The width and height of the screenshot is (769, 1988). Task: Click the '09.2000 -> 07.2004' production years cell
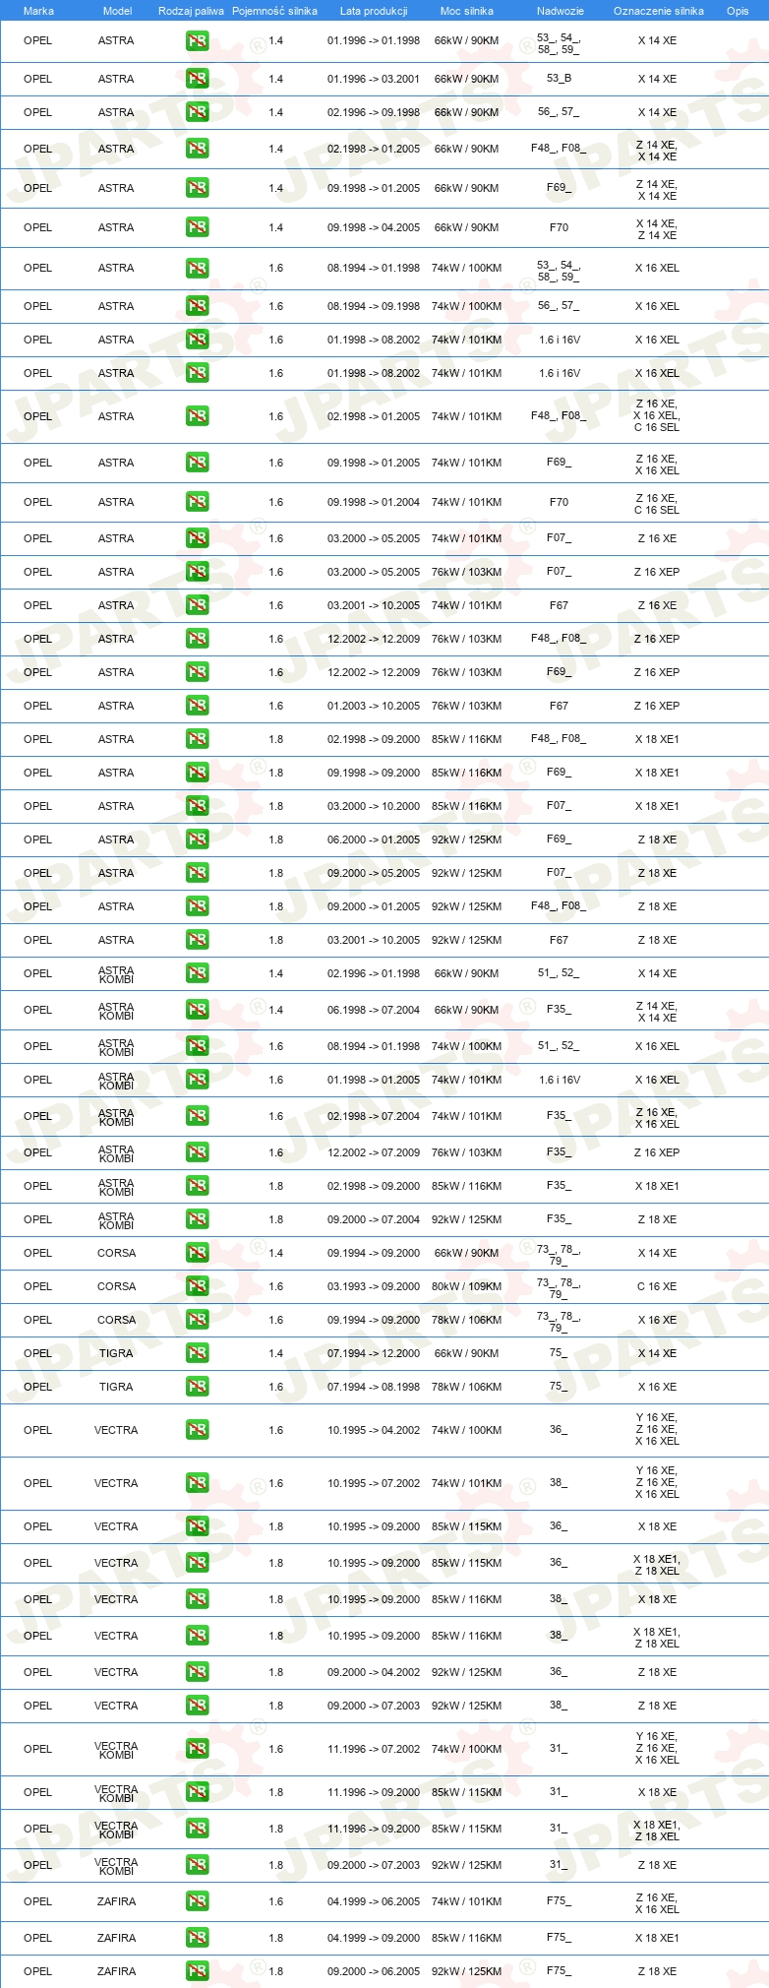(374, 1219)
